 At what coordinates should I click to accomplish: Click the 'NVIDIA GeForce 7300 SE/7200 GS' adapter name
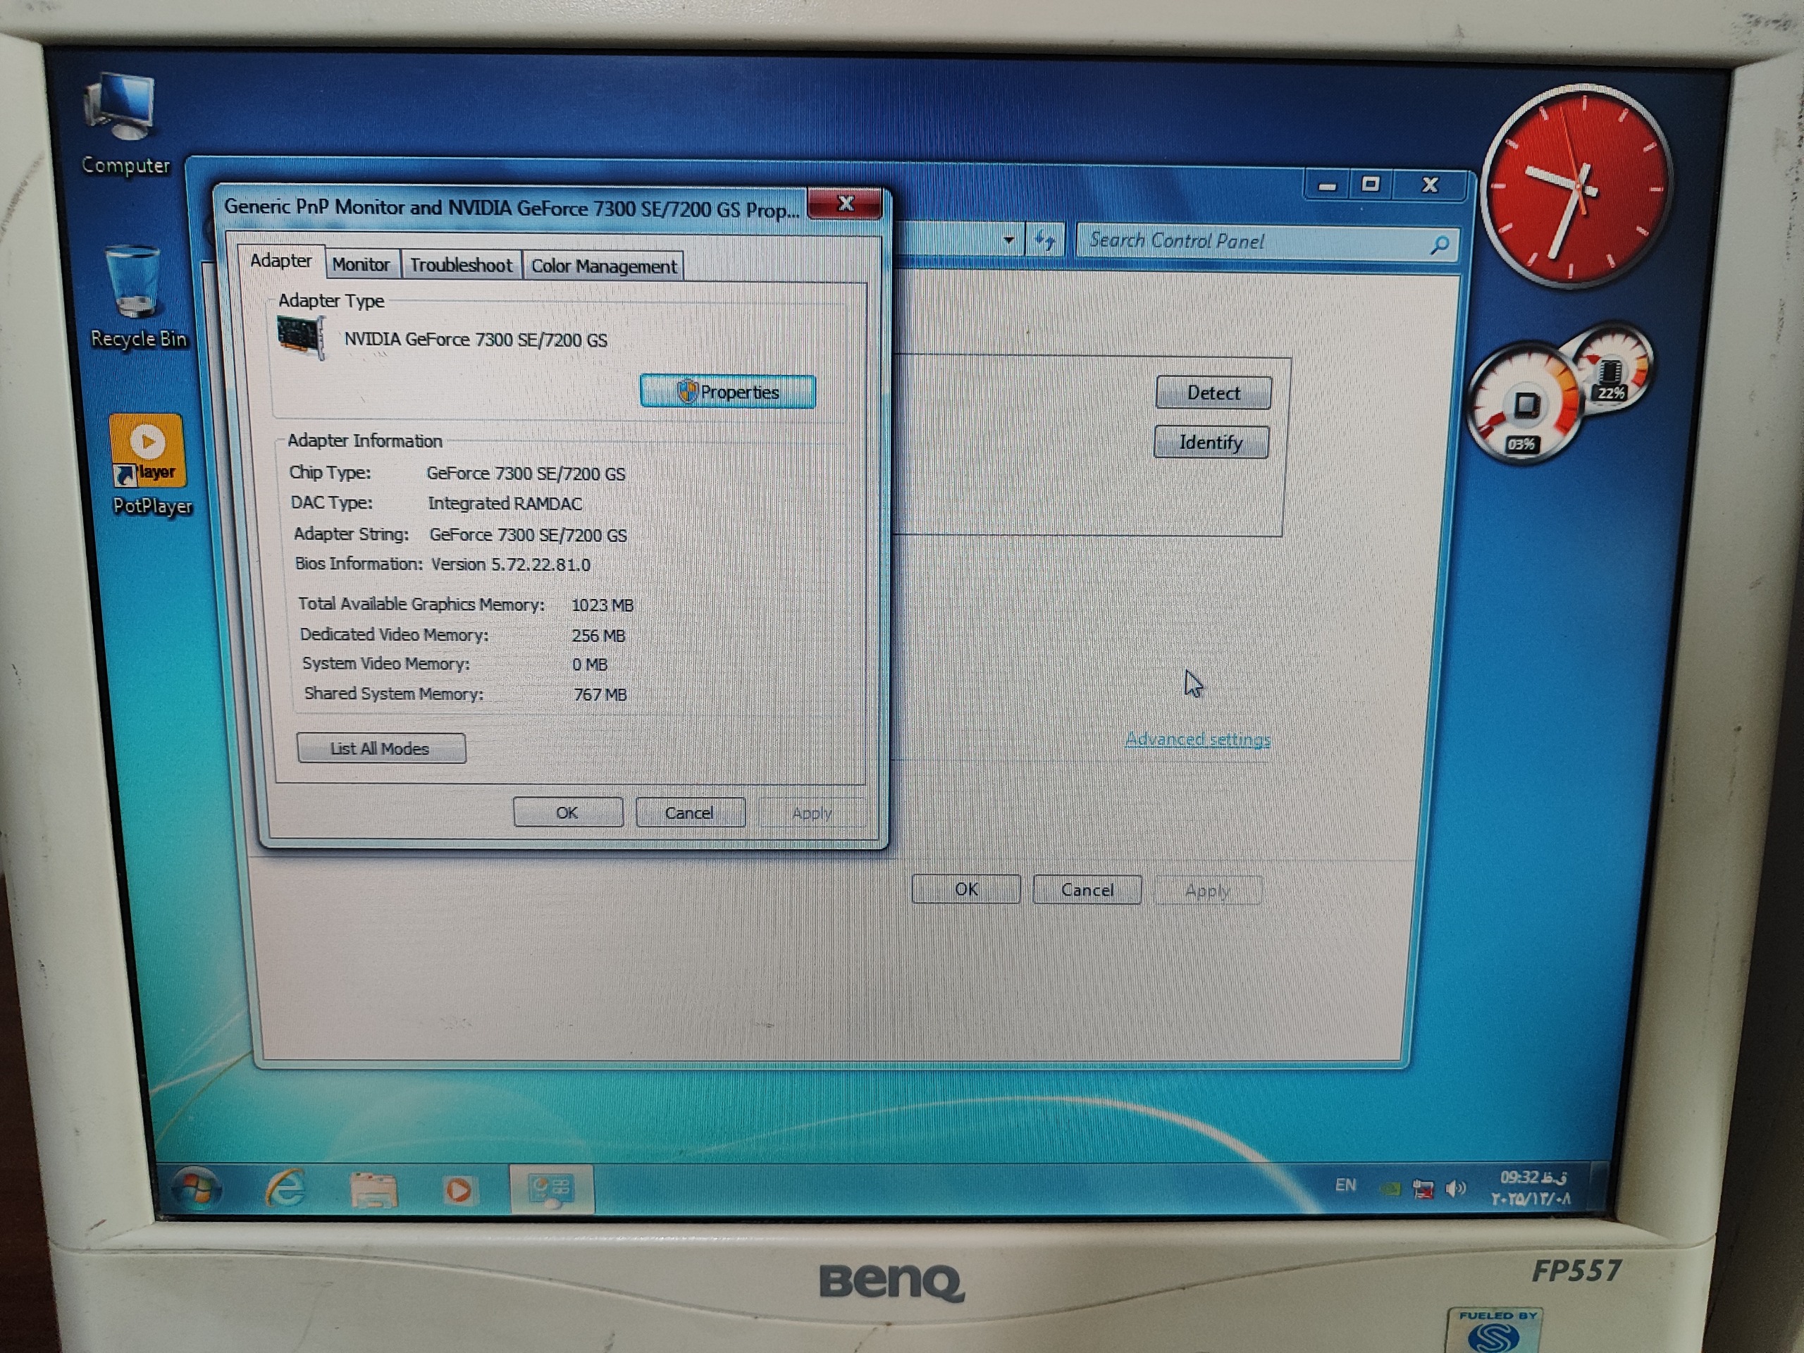click(x=476, y=339)
